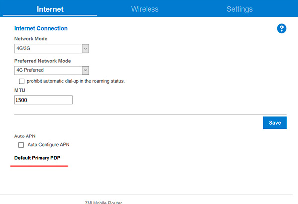Click the arrow beside 4G Preferred
Viewport: 298px width, 204px height.
(85, 70)
